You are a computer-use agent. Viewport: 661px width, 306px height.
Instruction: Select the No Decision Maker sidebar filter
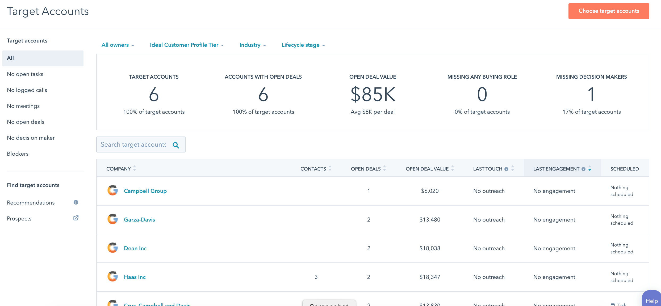(x=30, y=138)
